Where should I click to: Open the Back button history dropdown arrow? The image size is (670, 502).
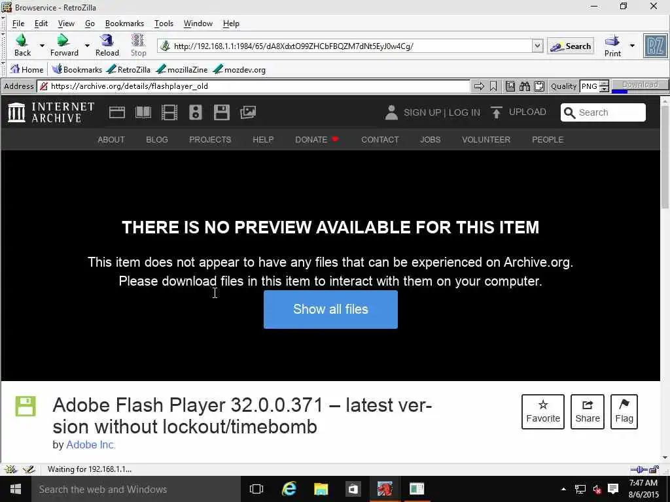pos(42,45)
